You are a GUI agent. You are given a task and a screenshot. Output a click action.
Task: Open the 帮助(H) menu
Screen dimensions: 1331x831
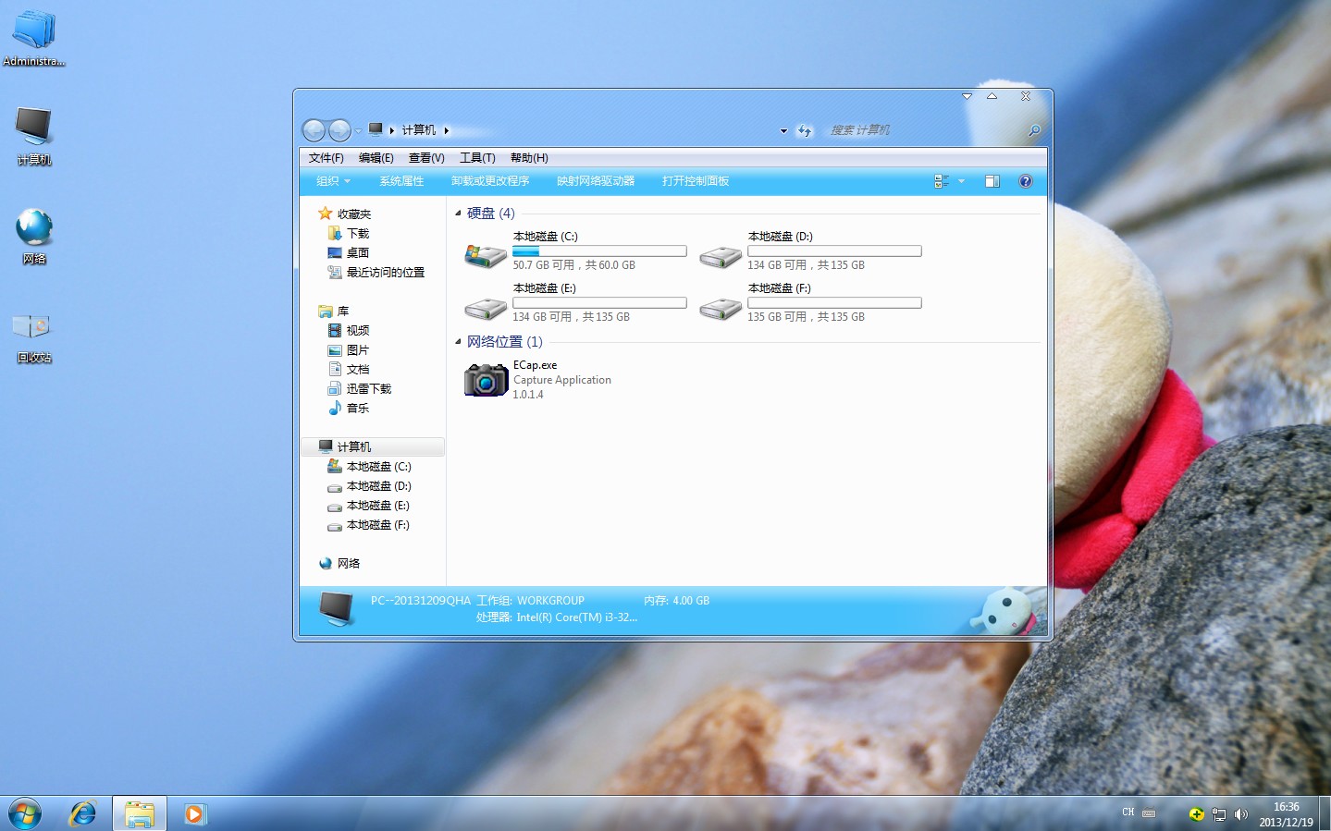(529, 158)
